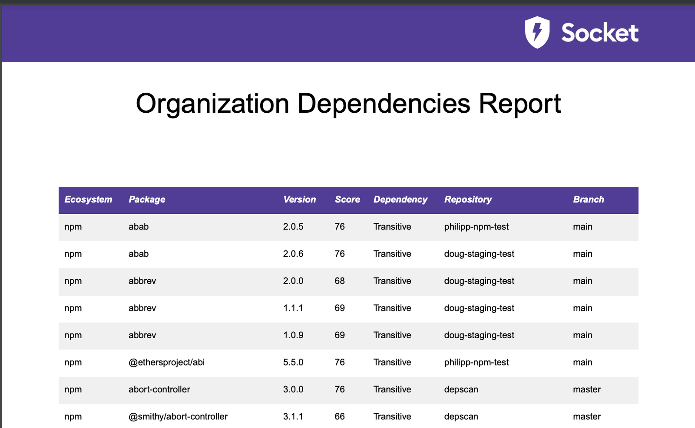Click master branch in @smithy/abort-controller row
Screen dimensions: 695x428
coord(587,416)
